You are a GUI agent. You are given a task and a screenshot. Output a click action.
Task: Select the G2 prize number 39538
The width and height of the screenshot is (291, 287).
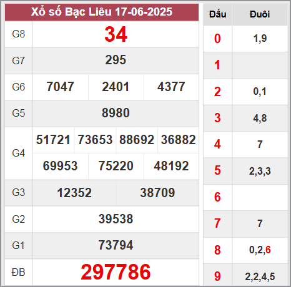click(x=116, y=219)
